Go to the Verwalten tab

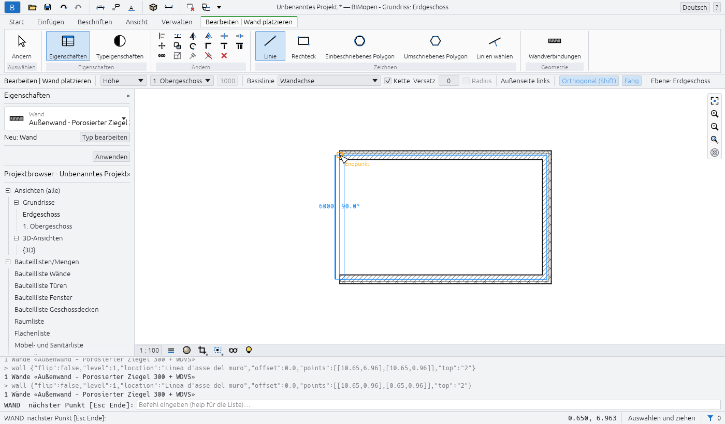pos(177,22)
